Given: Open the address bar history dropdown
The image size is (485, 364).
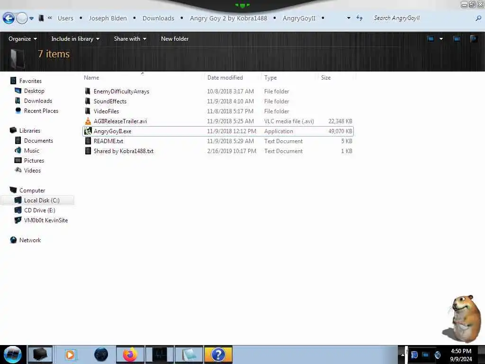Looking at the screenshot, I should pyautogui.click(x=349, y=18).
